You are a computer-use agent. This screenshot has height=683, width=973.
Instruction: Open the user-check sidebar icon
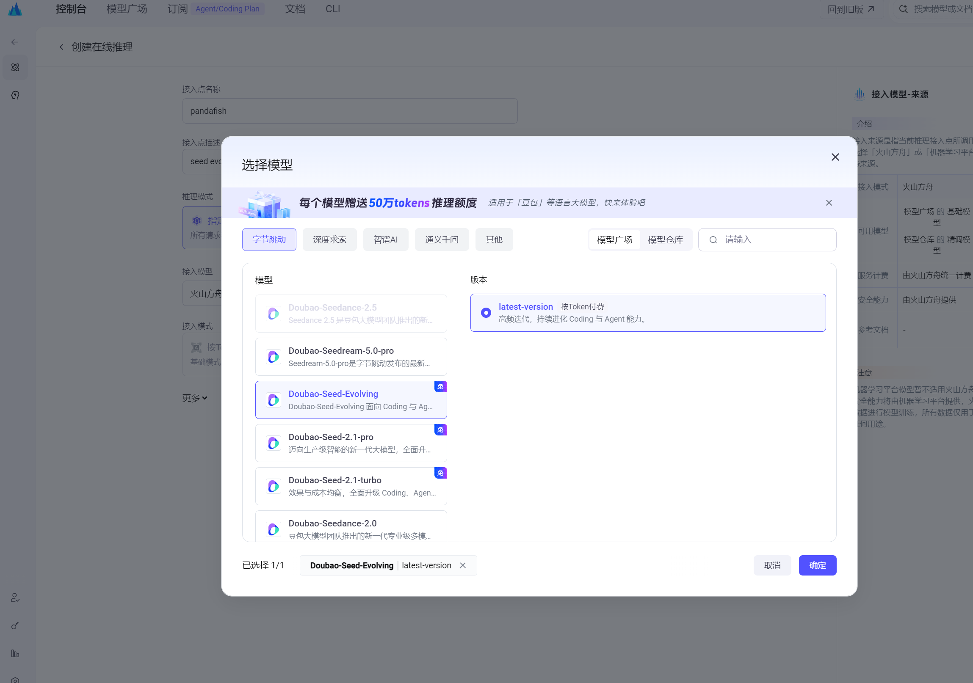(x=15, y=598)
